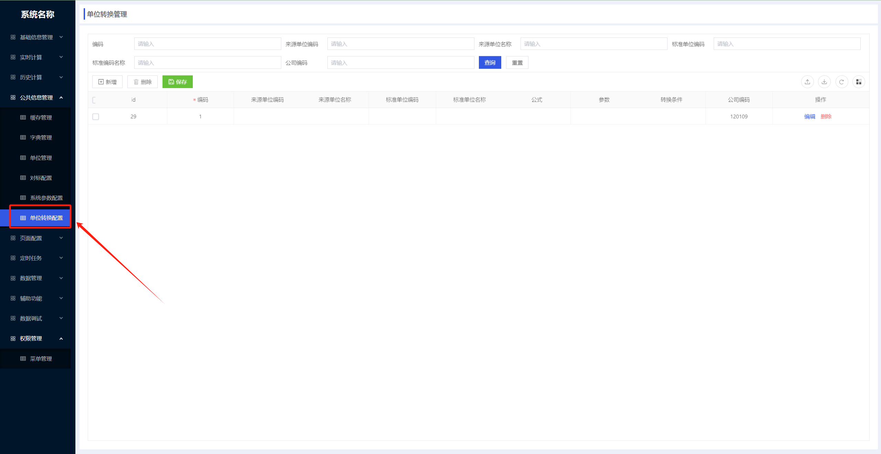Image resolution: width=881 pixels, height=454 pixels.
Task: Click the id column header
Action: 133,100
